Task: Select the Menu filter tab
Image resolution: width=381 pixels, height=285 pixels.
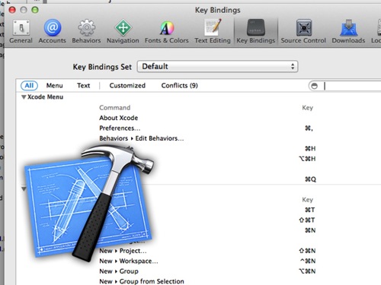Action: (x=54, y=85)
